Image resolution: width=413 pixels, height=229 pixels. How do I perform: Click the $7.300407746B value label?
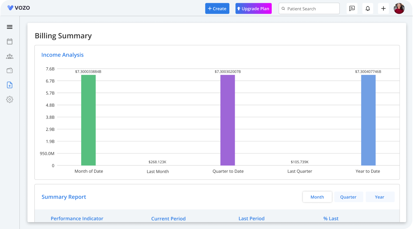[368, 72]
